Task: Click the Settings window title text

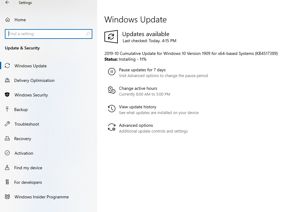Action: click(x=25, y=3)
